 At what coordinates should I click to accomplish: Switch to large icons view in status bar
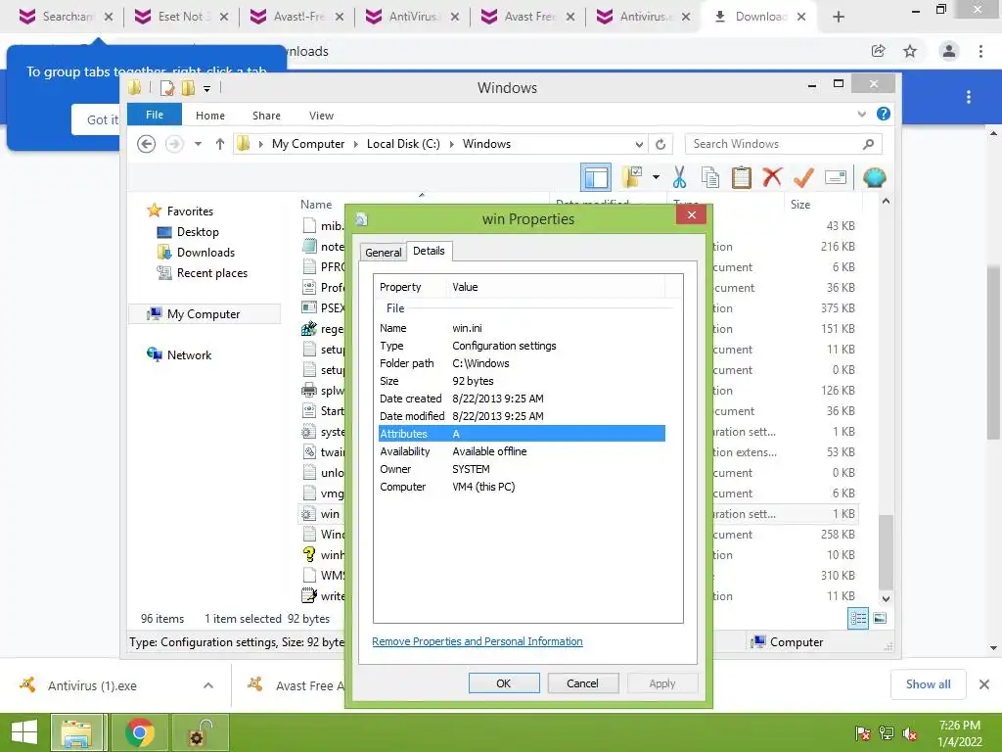pyautogui.click(x=880, y=619)
